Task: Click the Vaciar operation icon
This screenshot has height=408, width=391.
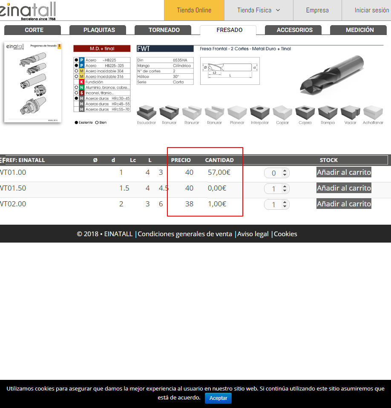Action: [x=350, y=113]
